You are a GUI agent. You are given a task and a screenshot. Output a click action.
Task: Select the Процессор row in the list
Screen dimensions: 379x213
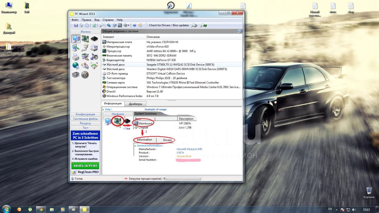pos(172,51)
